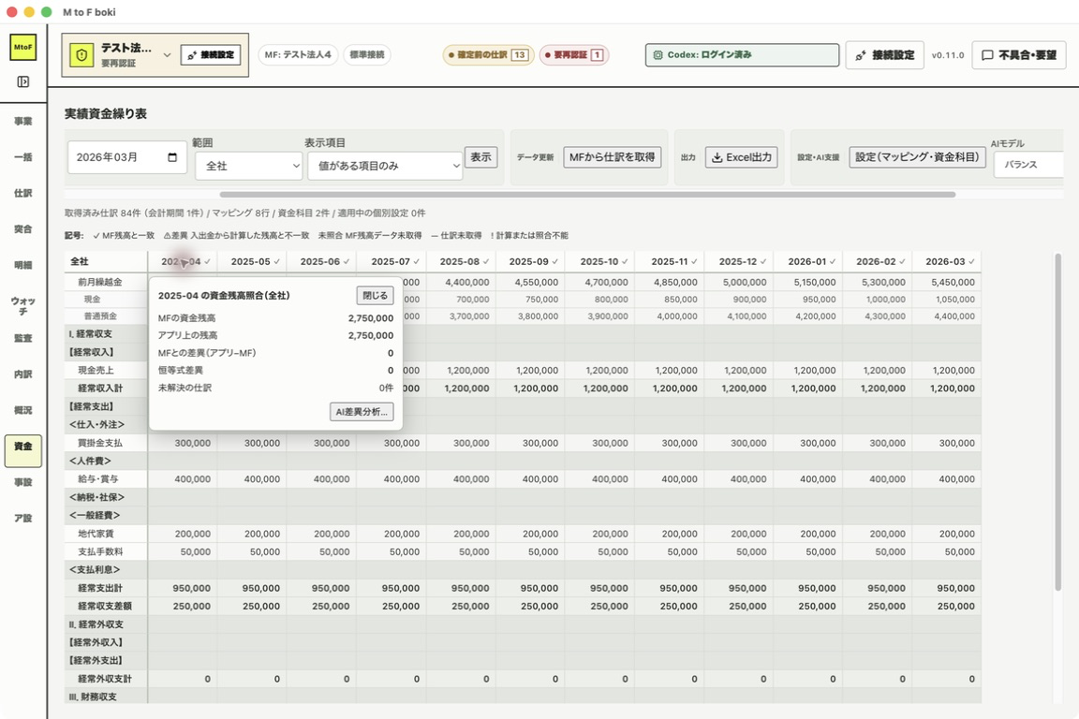Viewport: 1079px width, 719px height.
Task: Open the 仕訳 sidebar section
Action: pos(22,194)
